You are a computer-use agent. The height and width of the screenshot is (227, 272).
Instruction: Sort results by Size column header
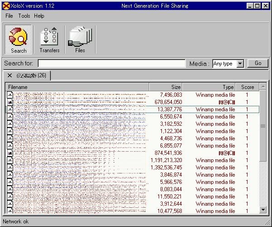165,87
